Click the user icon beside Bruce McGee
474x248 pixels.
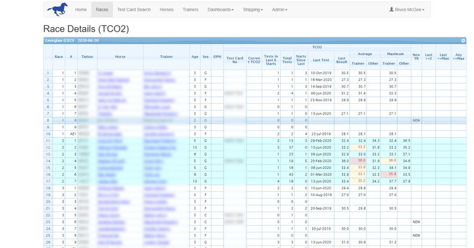pos(391,9)
